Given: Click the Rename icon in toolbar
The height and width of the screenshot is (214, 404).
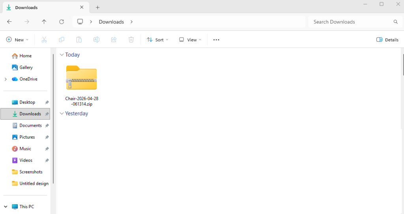Looking at the screenshot, I should 96,40.
